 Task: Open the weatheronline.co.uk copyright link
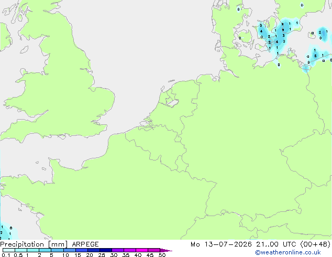coord(288,252)
